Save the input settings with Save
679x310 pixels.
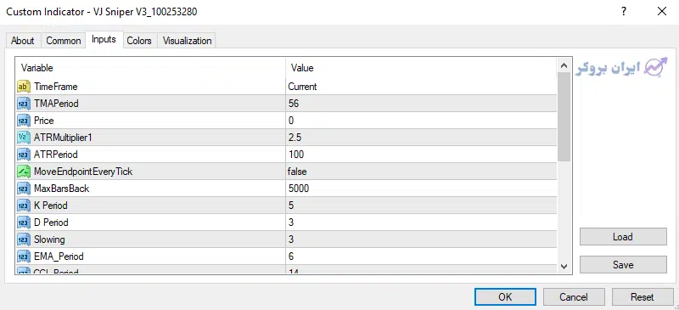623,264
